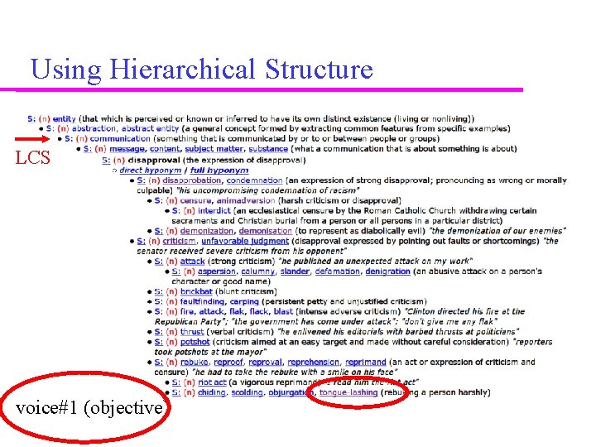This screenshot has width=596, height=447.
Task: Click the 'animadversion' link
Action: 246,200
